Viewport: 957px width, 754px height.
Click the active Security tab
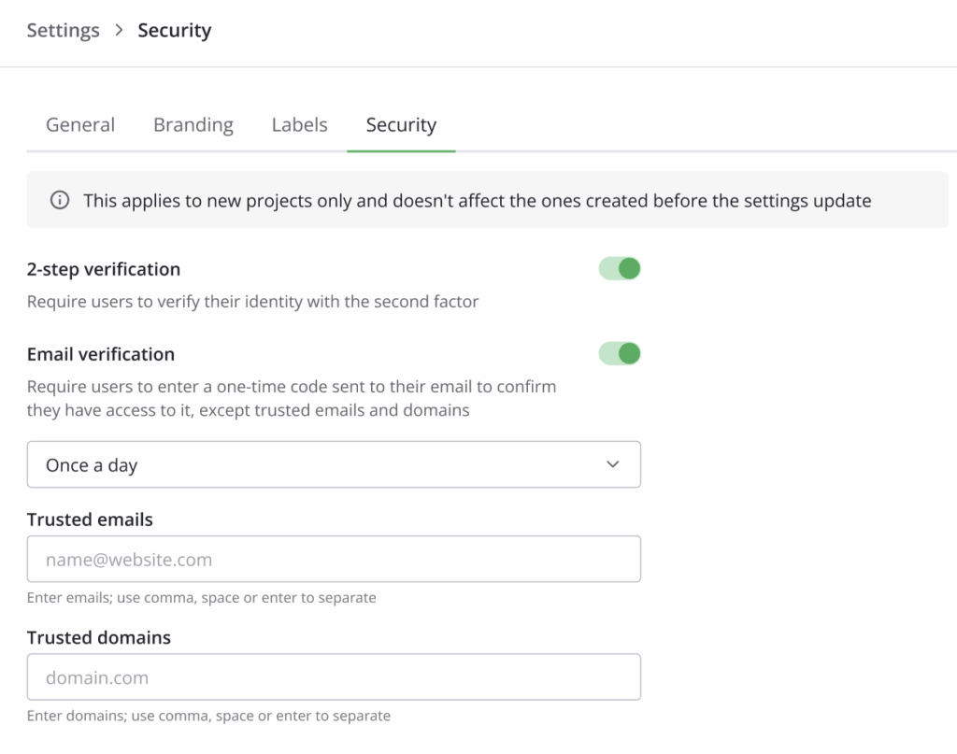click(x=401, y=124)
